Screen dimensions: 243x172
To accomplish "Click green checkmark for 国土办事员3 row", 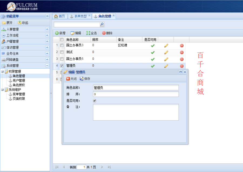I will (x=153, y=45).
